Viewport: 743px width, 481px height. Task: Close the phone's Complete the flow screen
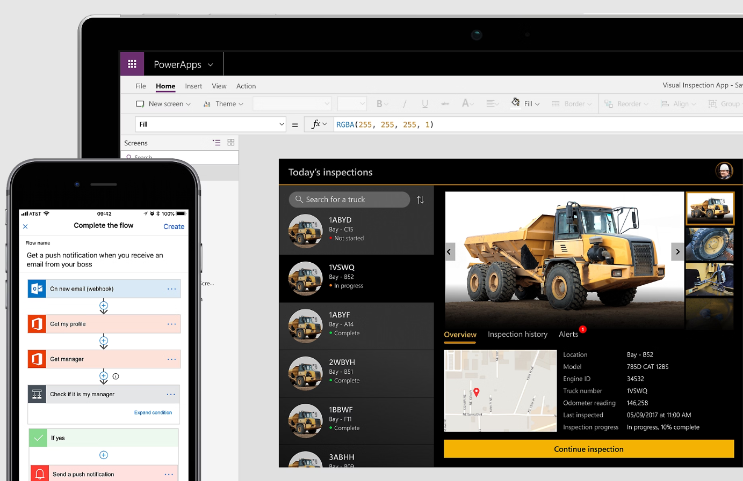(25, 227)
